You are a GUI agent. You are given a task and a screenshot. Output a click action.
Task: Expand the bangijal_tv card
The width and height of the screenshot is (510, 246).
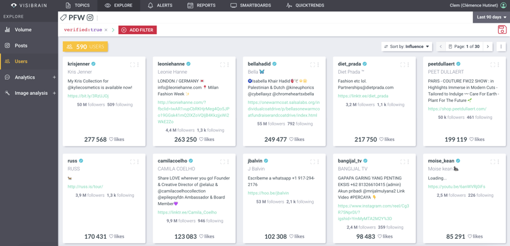pos(403,162)
